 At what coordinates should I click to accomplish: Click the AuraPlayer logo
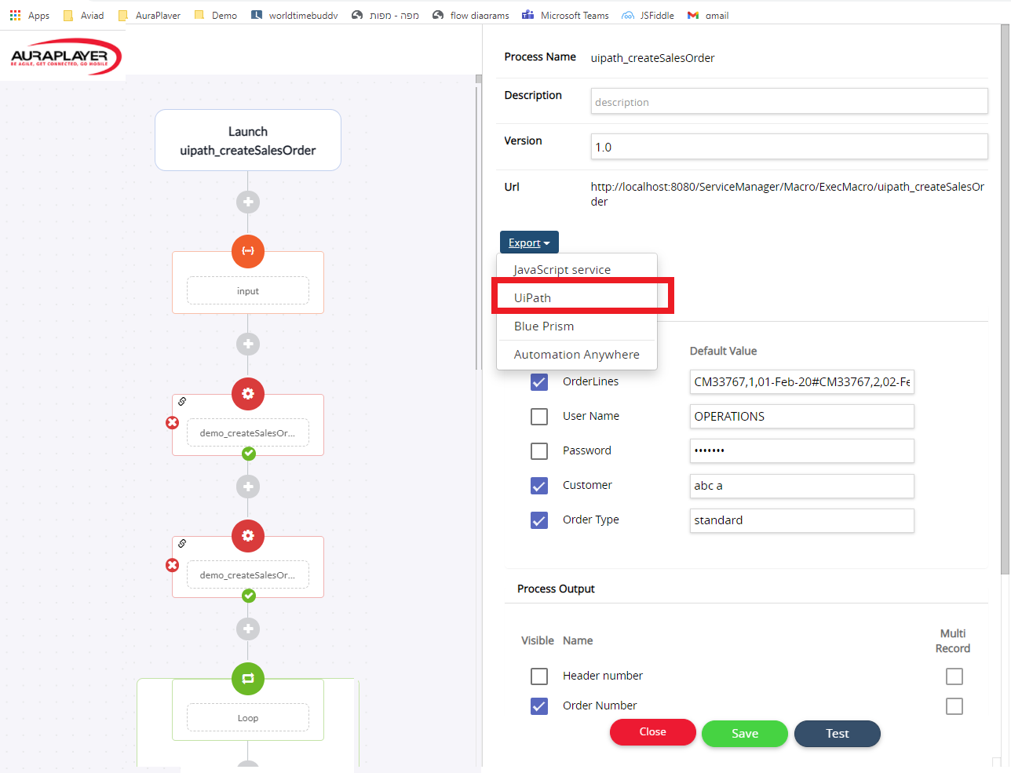pyautogui.click(x=66, y=57)
